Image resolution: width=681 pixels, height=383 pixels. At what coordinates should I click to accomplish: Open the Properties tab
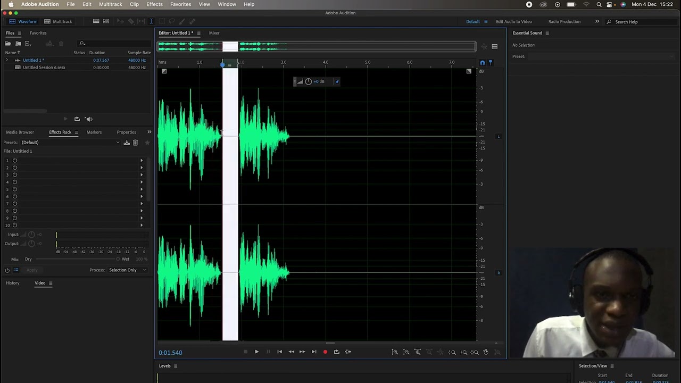(126, 132)
